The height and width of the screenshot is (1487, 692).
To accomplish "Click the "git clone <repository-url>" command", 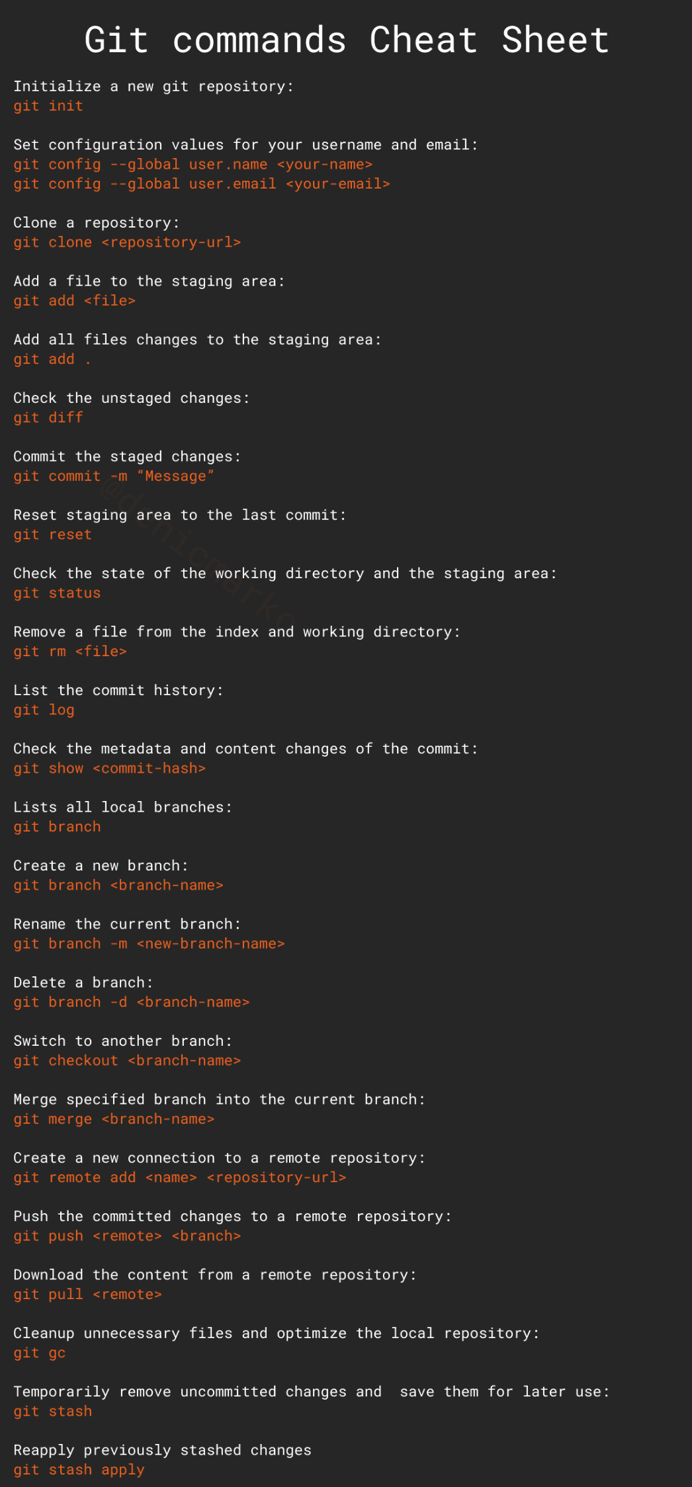I will 127,243.
